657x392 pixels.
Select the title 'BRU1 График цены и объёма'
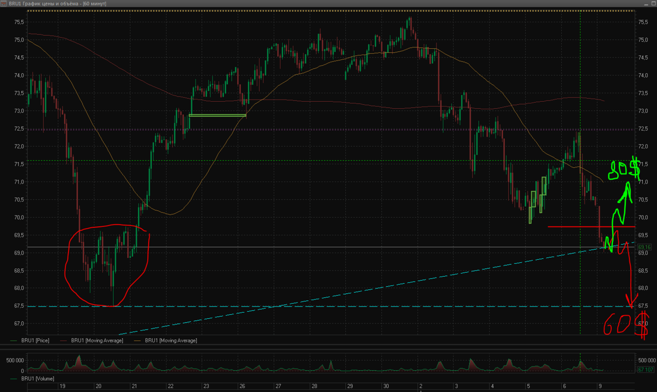43,4
